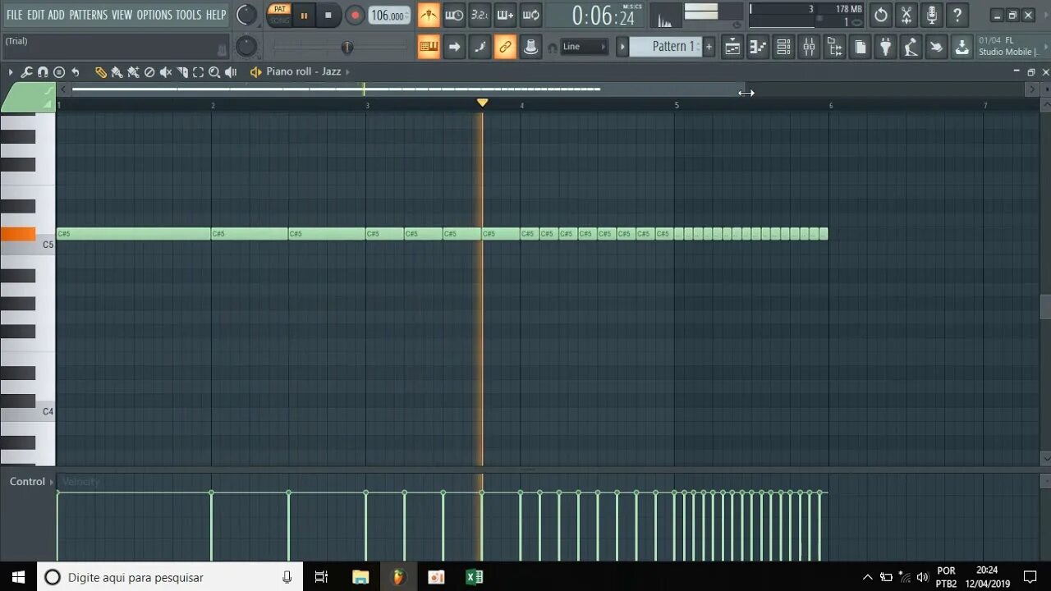Select the Delete tool
Screen dimensions: 1051x591
click(149, 72)
